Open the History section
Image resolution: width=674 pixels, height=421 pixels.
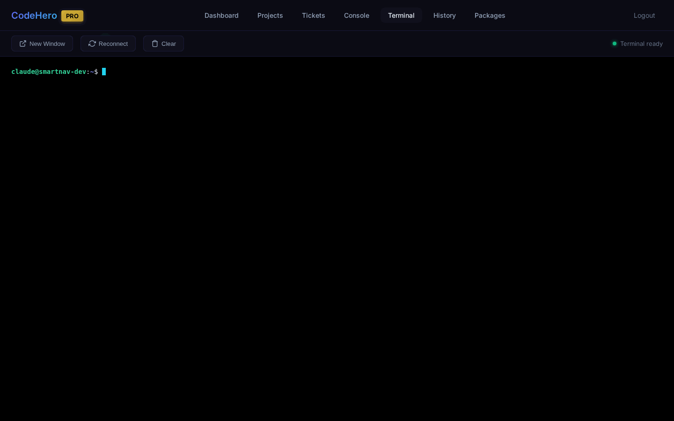pyautogui.click(x=445, y=15)
